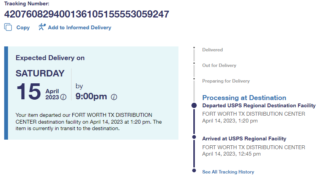Click the dot beside Departed USPS event
The height and width of the screenshot is (175, 317).
point(194,105)
